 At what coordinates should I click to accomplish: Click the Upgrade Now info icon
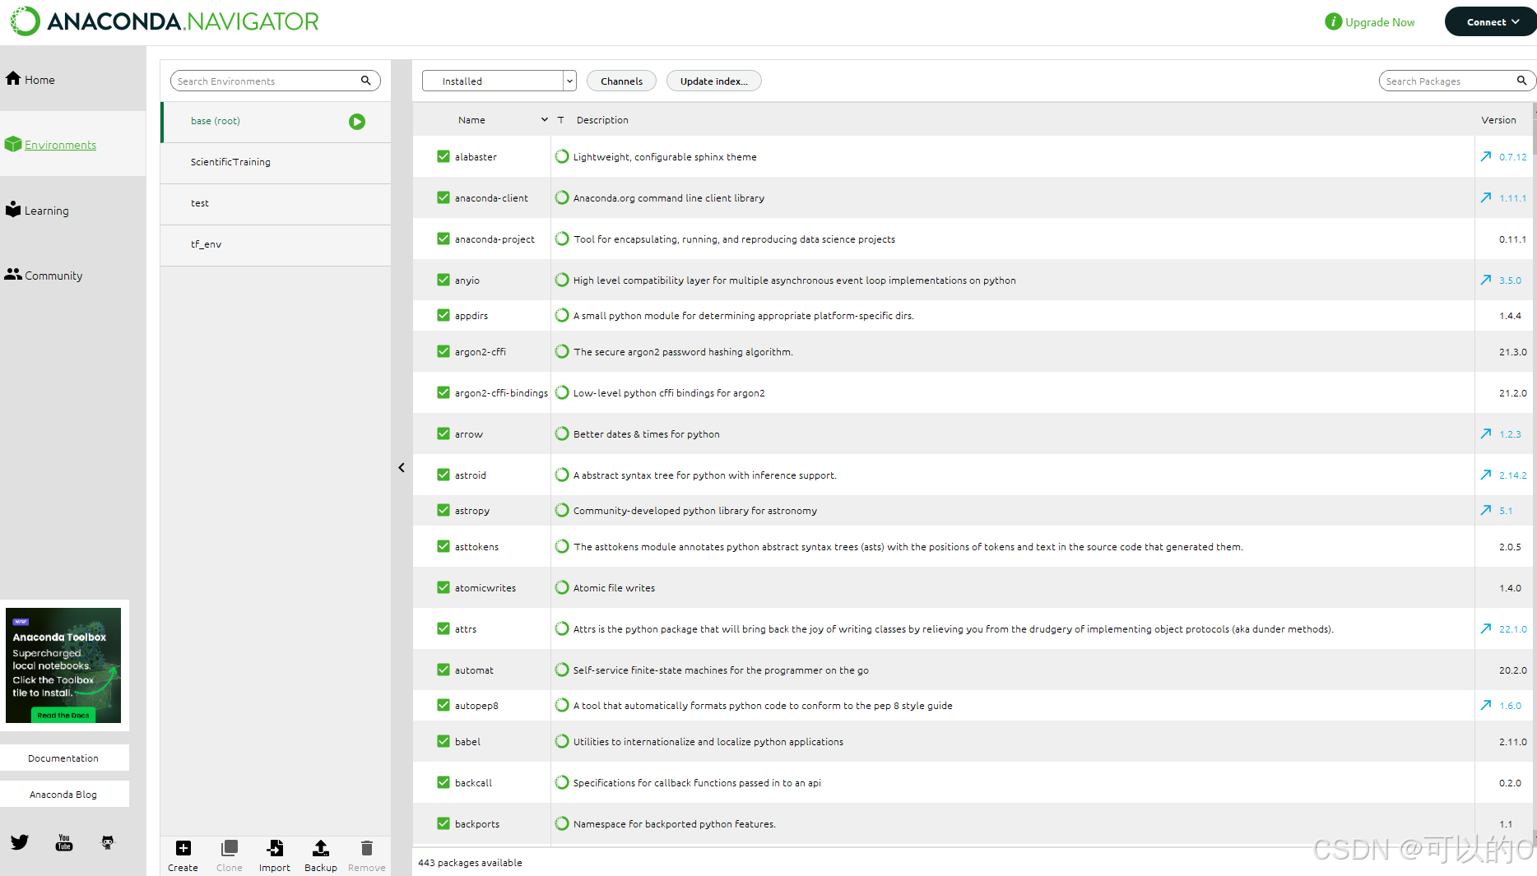point(1333,22)
